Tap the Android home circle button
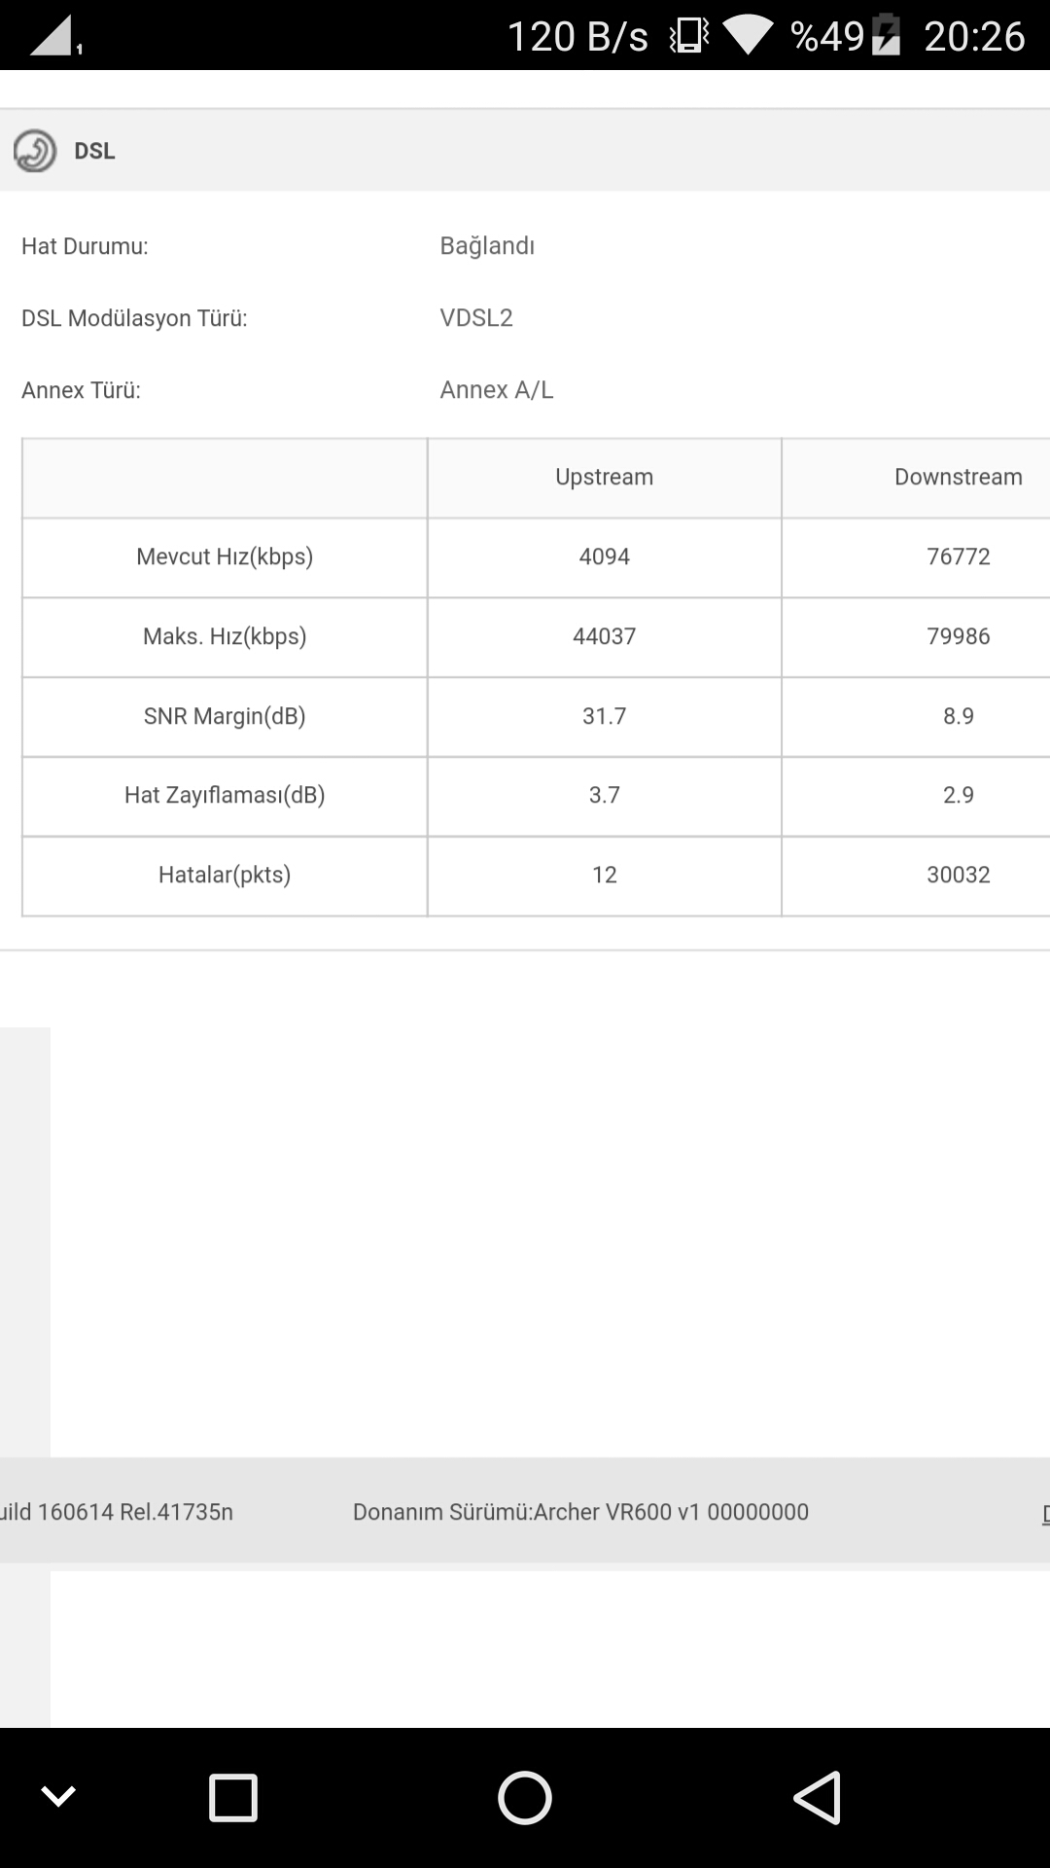 tap(525, 1797)
